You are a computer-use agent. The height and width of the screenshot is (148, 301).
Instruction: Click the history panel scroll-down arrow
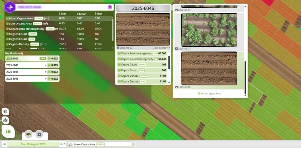(245, 96)
